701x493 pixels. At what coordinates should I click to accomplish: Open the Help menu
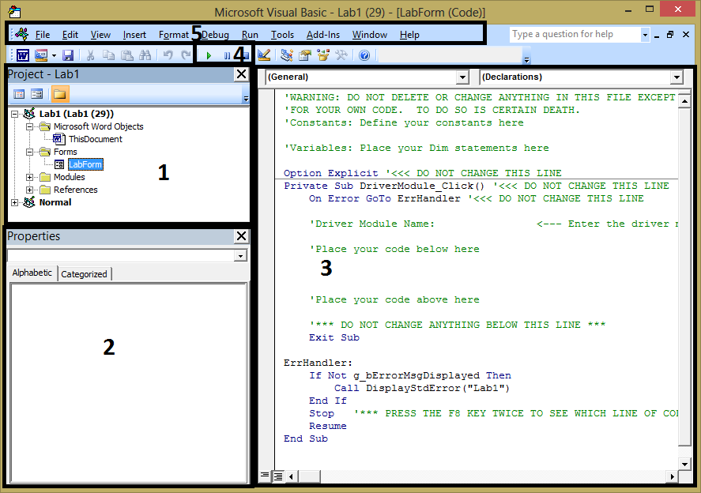tap(409, 35)
